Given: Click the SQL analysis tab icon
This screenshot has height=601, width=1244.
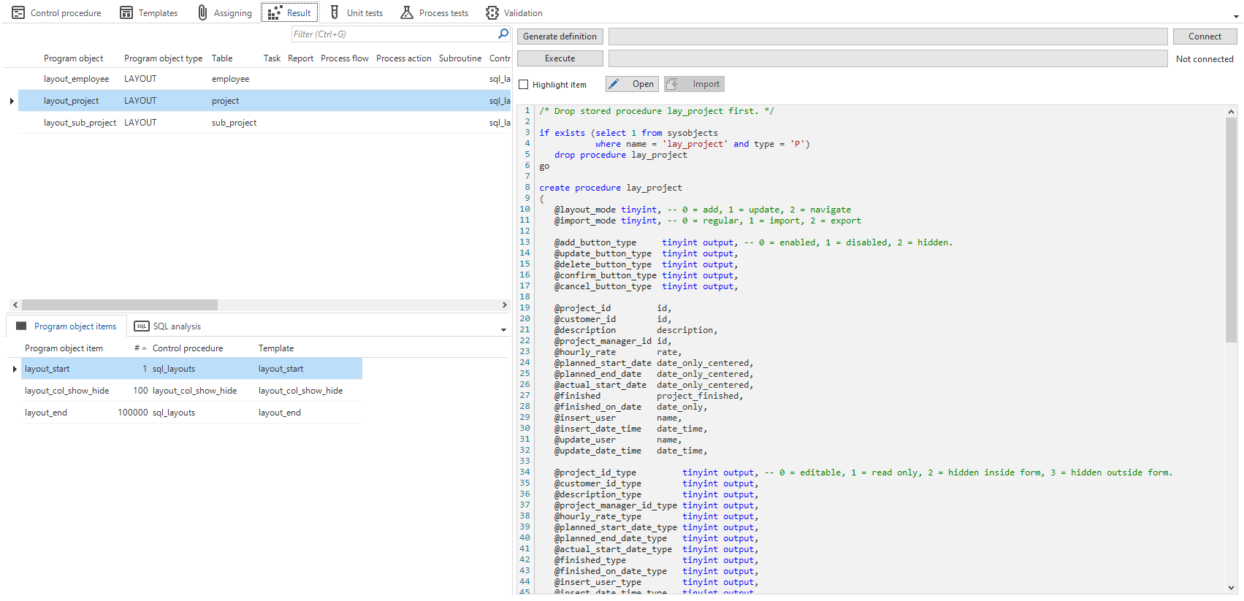Looking at the screenshot, I should 142,326.
